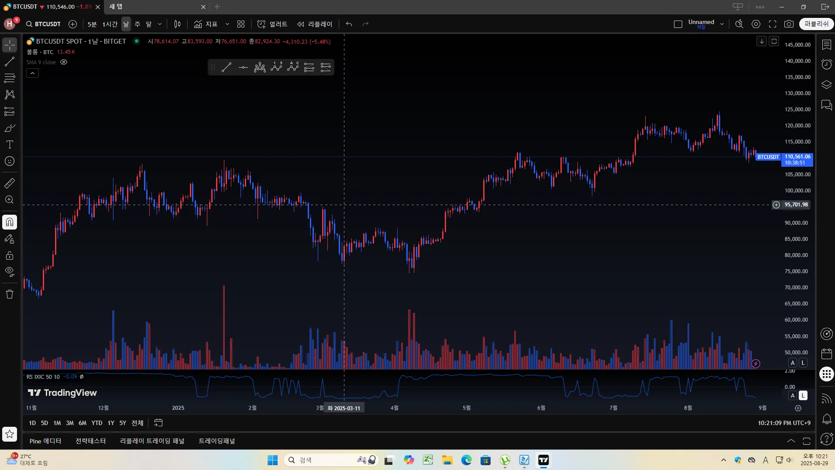Viewport: 835px width, 470px height.
Task: Take a chart snapshot with the camera icon
Action: [x=789, y=24]
